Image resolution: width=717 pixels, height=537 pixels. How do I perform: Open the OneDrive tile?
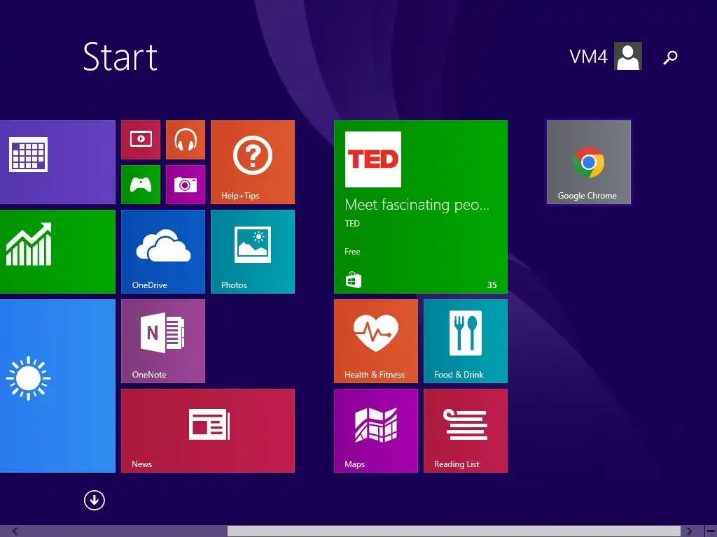click(163, 252)
